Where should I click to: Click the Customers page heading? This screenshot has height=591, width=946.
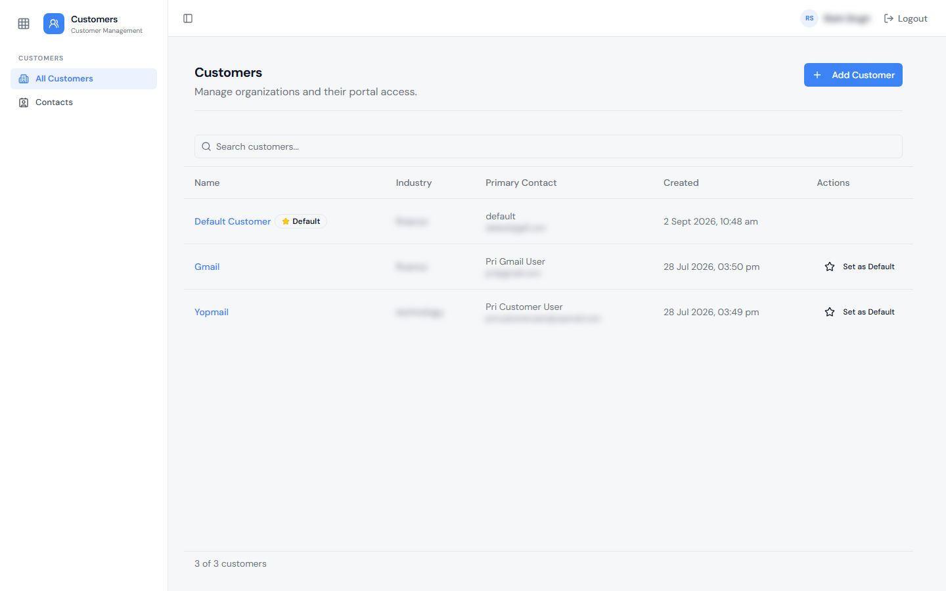(228, 72)
